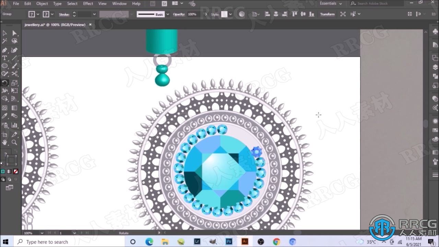Viewport: 439px width, 247px height.
Task: Click the Style swatch in control bar
Action: click(x=224, y=14)
